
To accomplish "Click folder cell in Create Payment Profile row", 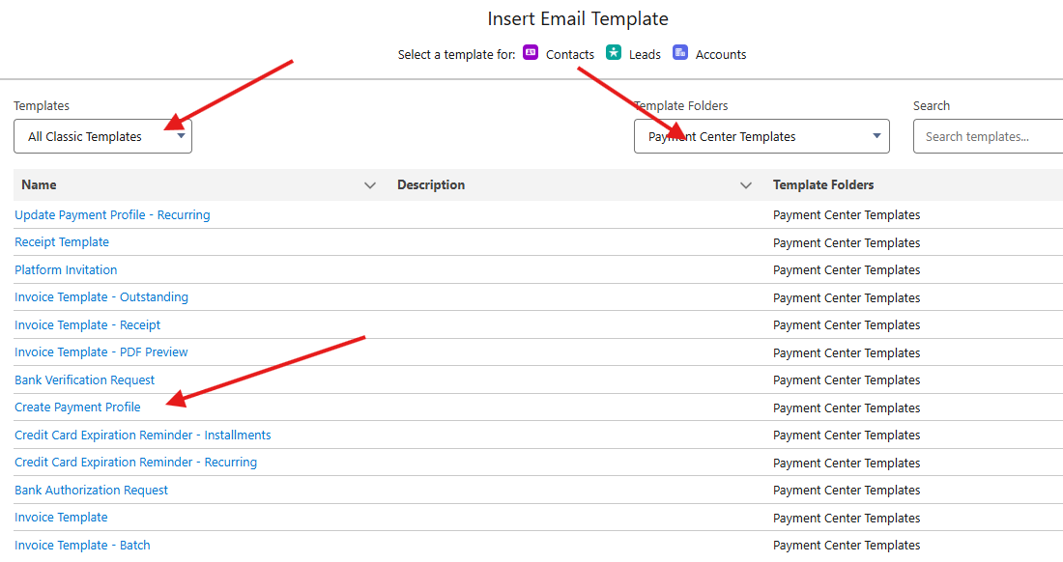I will [847, 407].
